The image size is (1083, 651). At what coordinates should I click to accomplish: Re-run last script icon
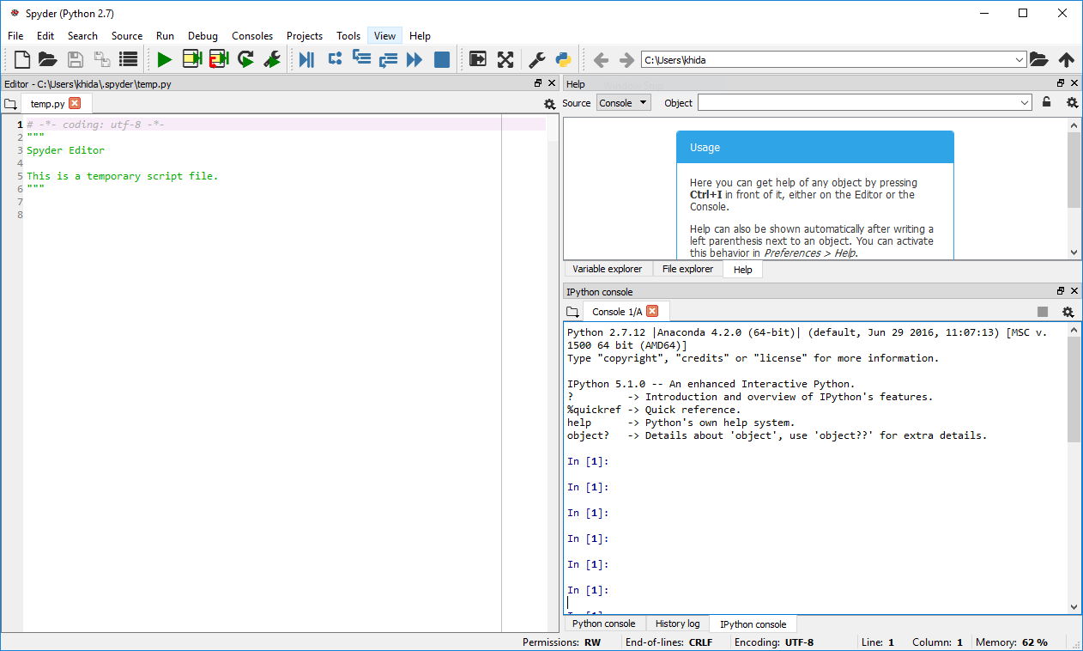pyautogui.click(x=246, y=59)
